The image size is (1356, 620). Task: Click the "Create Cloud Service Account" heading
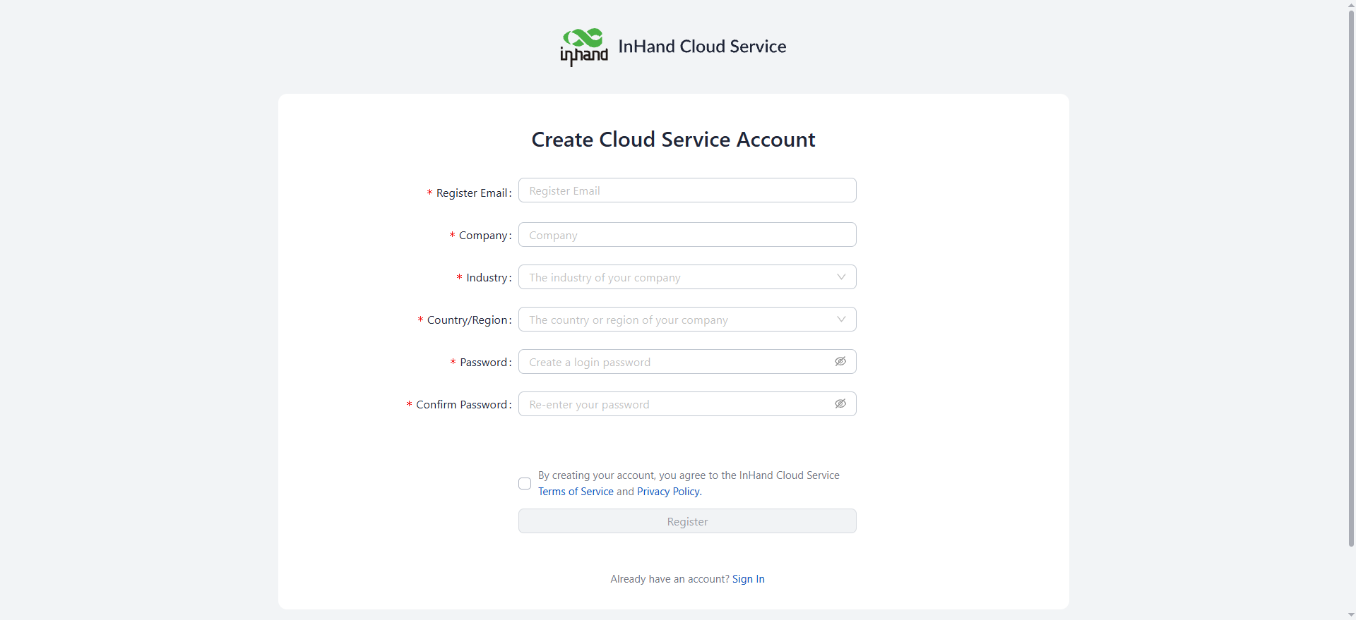point(673,140)
